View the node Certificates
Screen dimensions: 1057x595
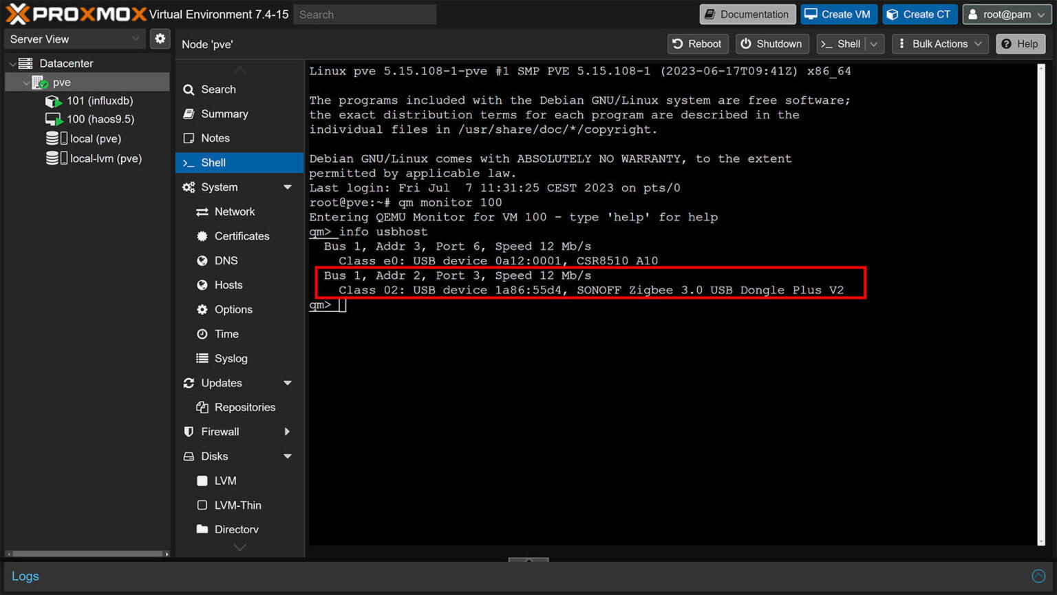[242, 236]
